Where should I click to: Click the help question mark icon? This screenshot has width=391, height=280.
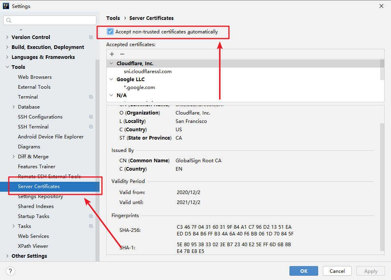coord(10,271)
